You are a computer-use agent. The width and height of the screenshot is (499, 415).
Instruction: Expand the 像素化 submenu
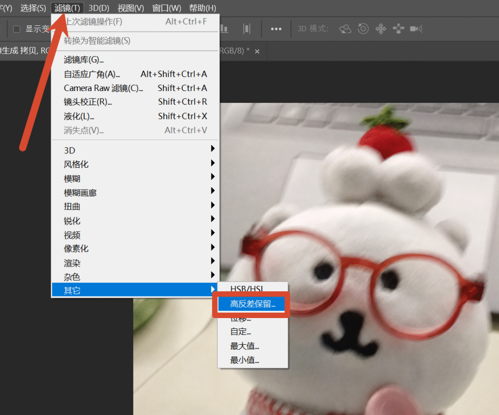[135, 248]
